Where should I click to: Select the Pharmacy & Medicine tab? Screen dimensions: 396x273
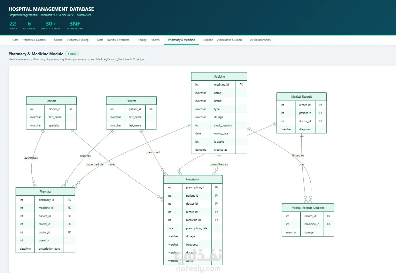pyautogui.click(x=182, y=40)
